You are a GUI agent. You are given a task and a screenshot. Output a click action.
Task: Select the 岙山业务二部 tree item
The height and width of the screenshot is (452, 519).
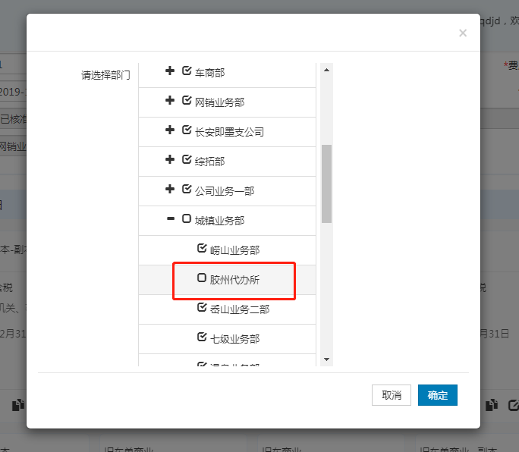point(240,309)
